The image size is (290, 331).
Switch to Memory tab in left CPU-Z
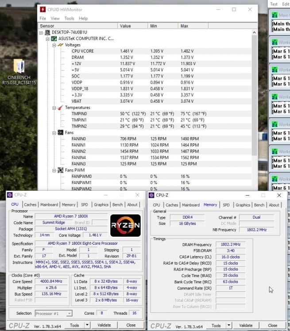tap(69, 204)
